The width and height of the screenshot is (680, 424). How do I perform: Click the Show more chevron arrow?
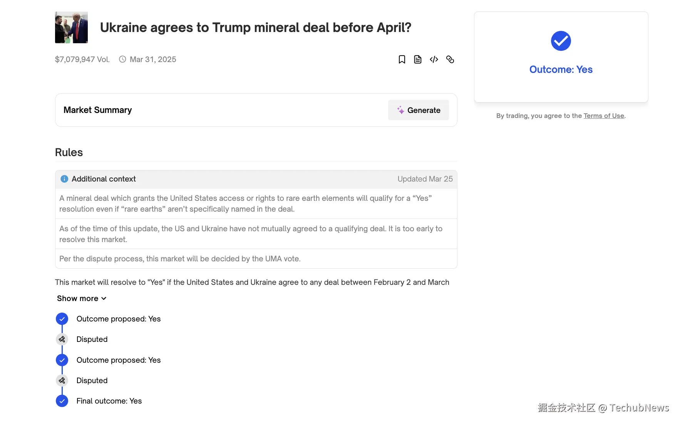tap(104, 298)
